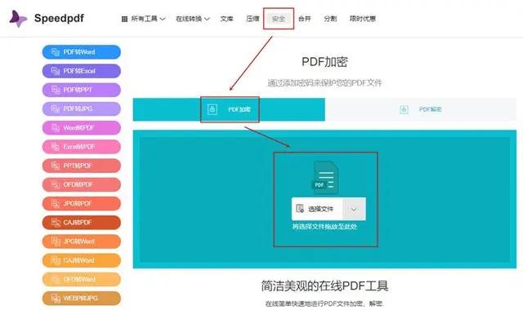Open the 合并 menu item
Image resolution: width=523 pixels, height=310 pixels.
tap(305, 19)
